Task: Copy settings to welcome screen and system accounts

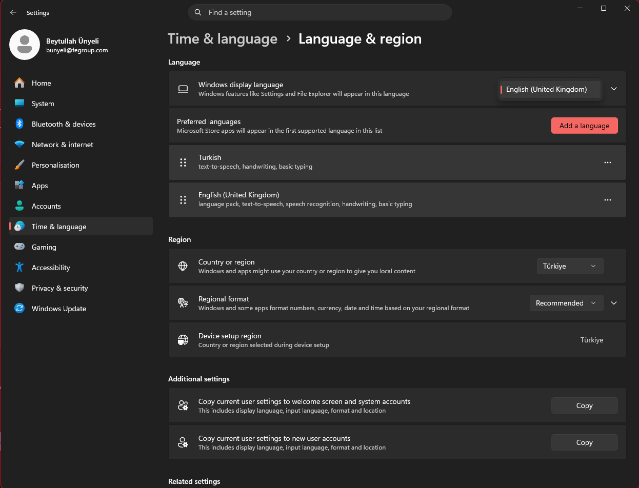Action: tap(585, 405)
